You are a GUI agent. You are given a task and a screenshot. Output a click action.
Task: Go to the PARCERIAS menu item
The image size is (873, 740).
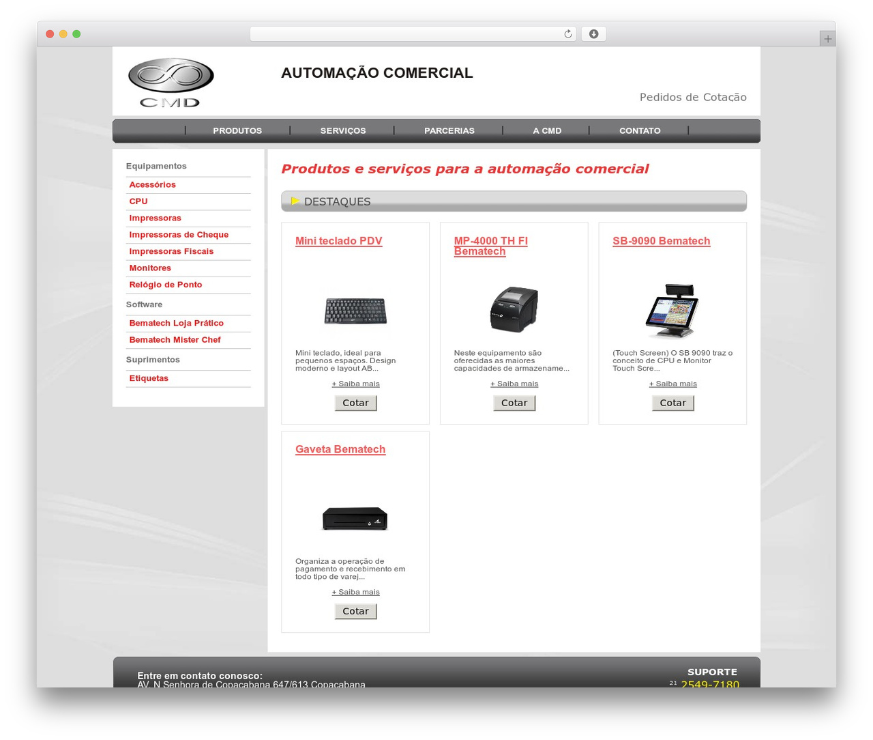click(449, 130)
